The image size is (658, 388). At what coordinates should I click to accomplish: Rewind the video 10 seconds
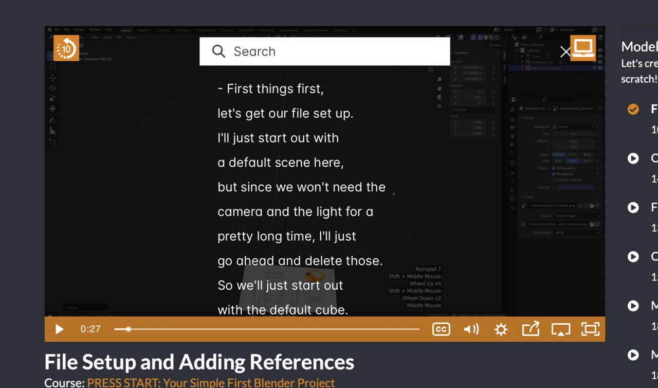66,48
